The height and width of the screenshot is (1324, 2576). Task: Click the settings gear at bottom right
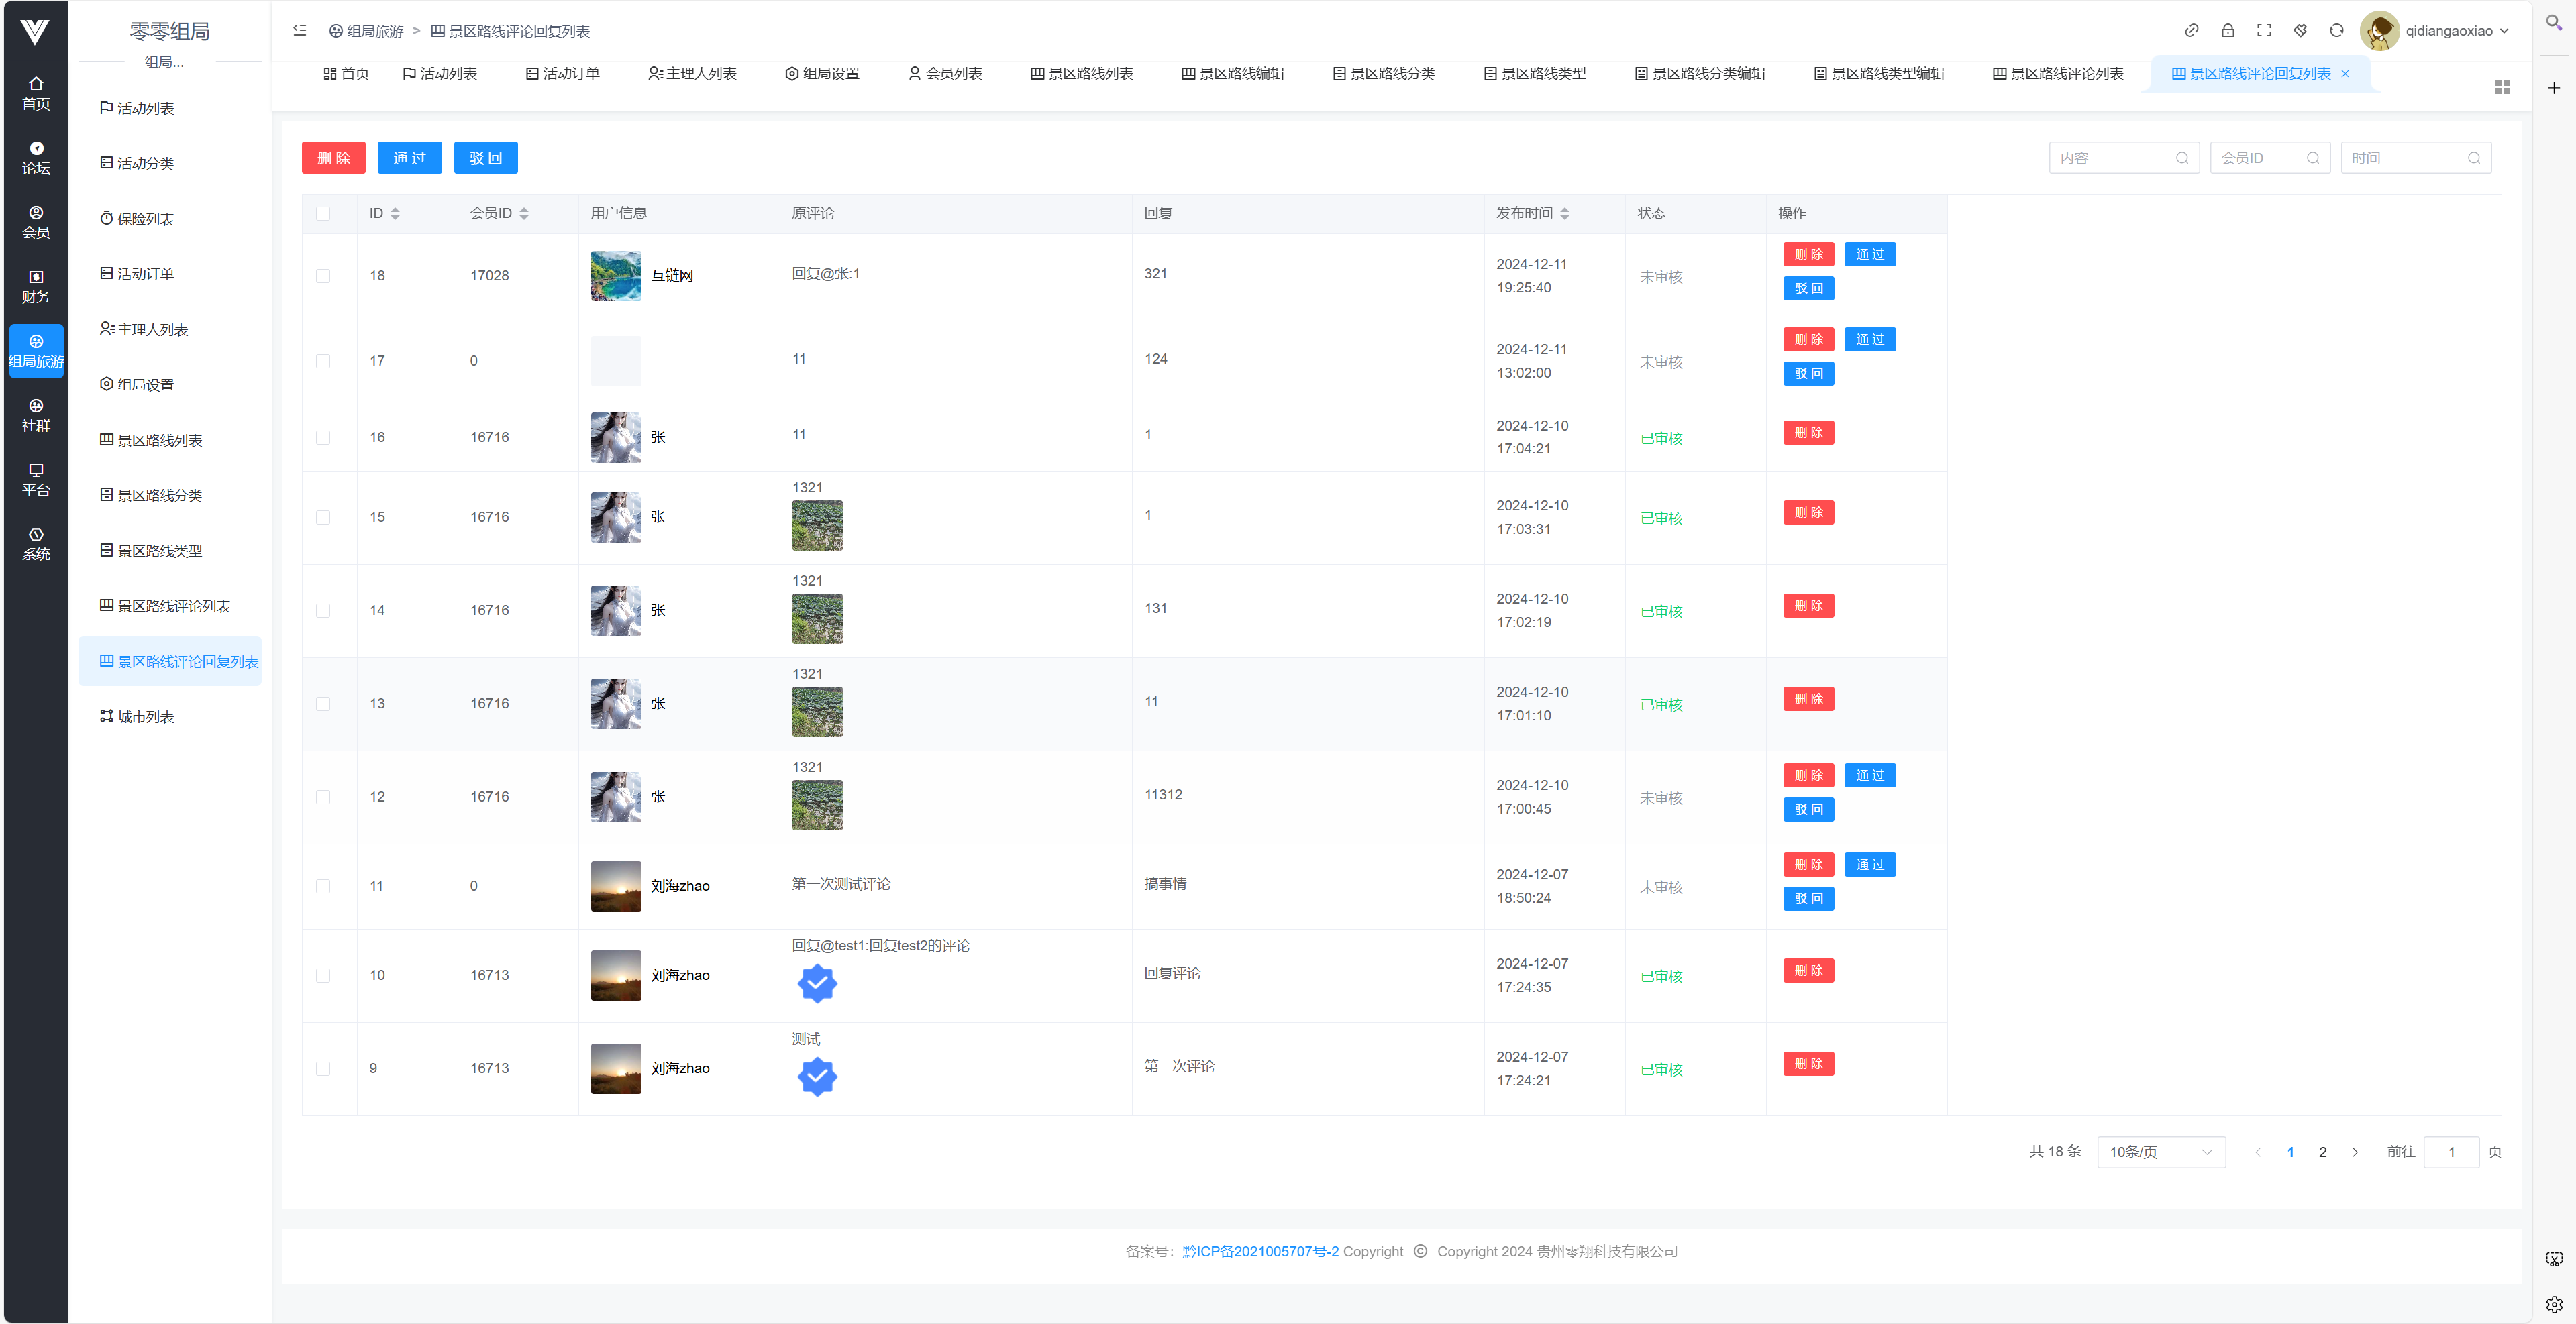pyautogui.click(x=2554, y=1304)
